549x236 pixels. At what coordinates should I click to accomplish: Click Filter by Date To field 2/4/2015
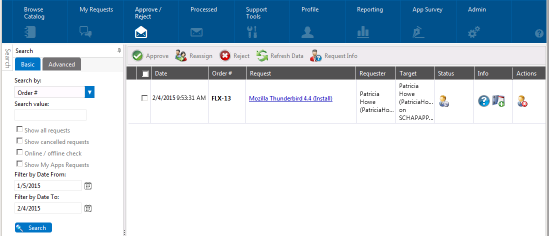48,208
